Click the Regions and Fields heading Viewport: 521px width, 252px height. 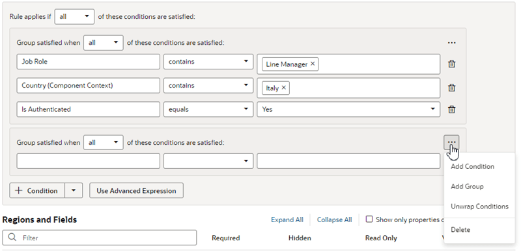(x=40, y=220)
